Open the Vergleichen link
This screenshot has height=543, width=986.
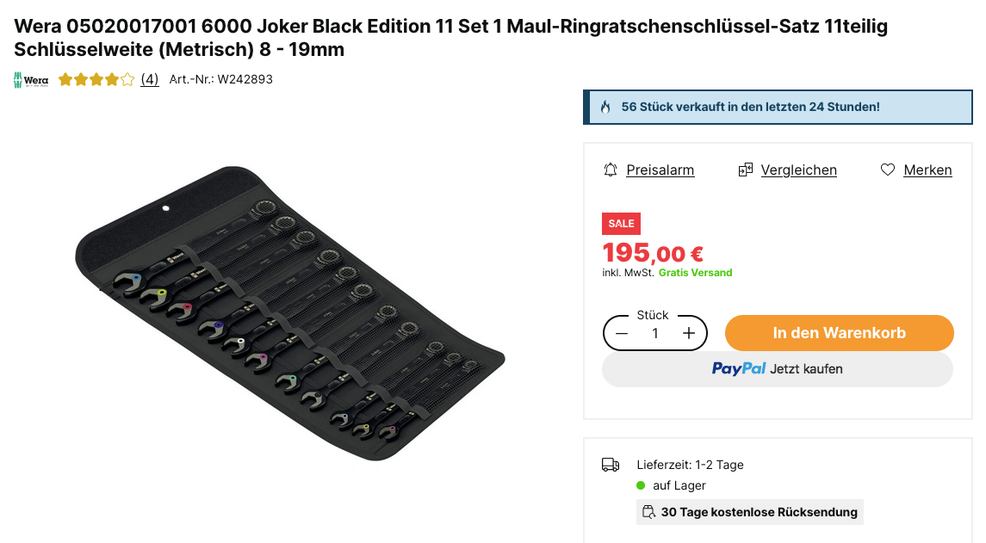point(798,170)
